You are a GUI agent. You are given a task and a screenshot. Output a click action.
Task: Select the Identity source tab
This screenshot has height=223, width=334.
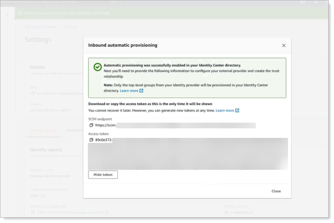(x=43, y=131)
